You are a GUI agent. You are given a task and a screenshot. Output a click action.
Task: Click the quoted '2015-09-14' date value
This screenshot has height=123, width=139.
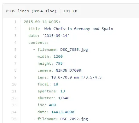point(56,36)
